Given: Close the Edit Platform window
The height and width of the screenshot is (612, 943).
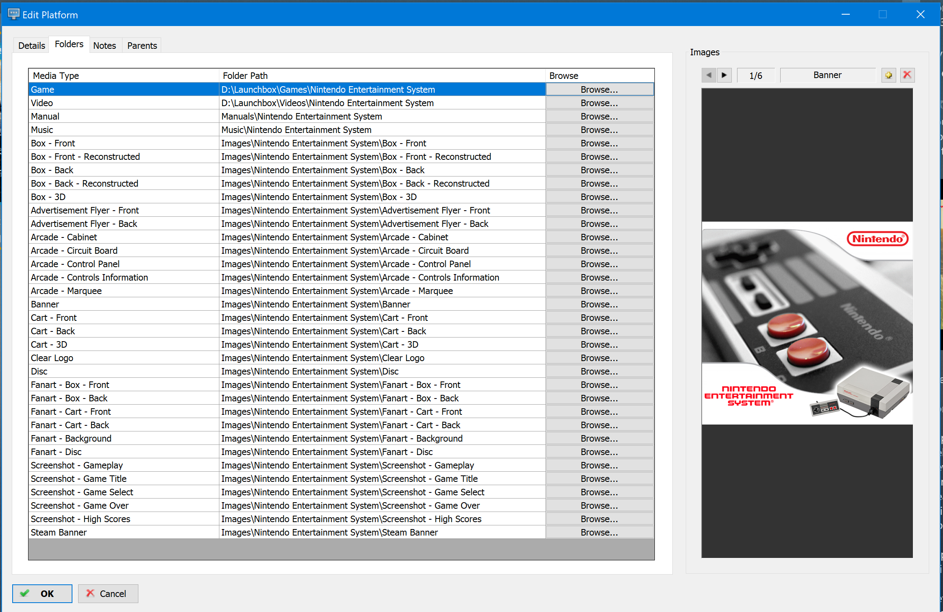Looking at the screenshot, I should [920, 15].
